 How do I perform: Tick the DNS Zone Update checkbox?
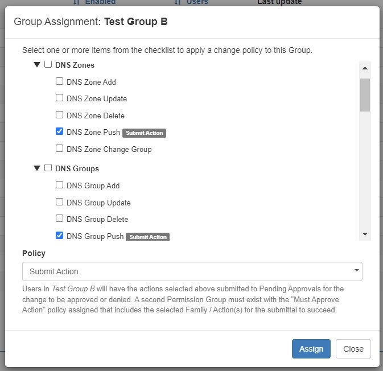coord(60,98)
